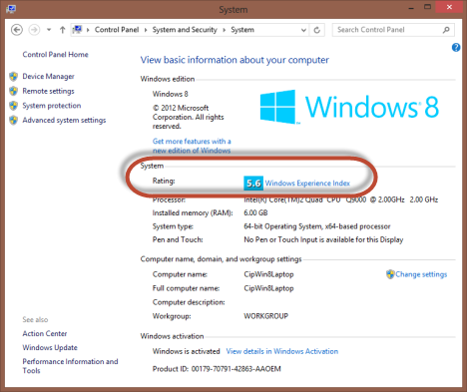Go back with the Back arrow button
This screenshot has height=392, width=467.
17,30
